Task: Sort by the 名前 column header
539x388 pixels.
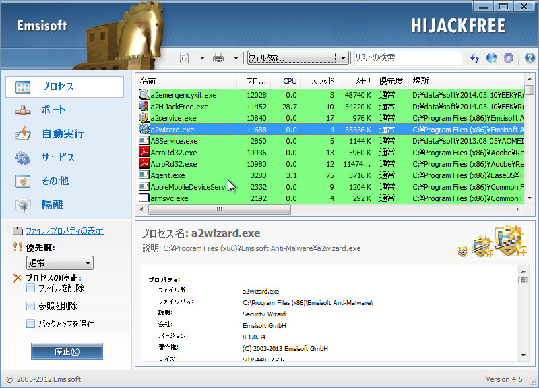Action: point(187,81)
